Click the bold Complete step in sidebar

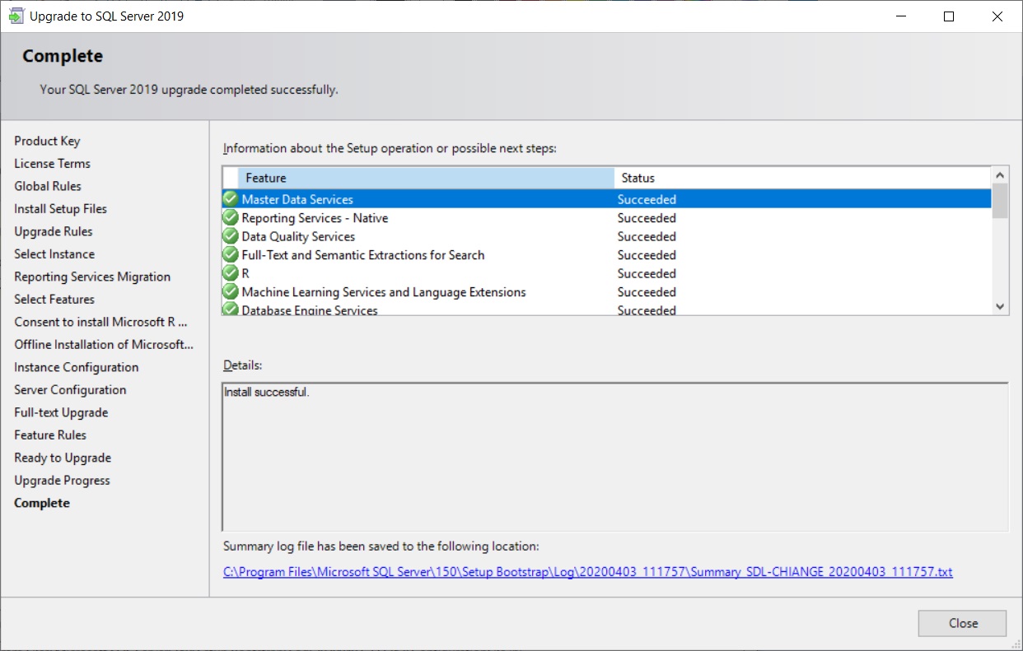pos(42,503)
